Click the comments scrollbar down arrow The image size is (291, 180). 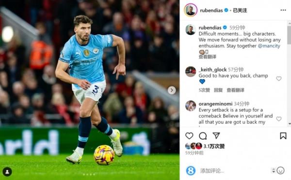(x=290, y=124)
